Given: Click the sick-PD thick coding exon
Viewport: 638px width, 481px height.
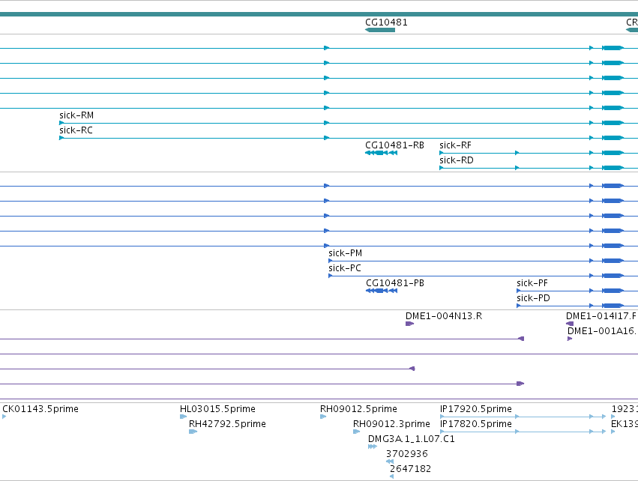Looking at the screenshot, I should coord(613,306).
